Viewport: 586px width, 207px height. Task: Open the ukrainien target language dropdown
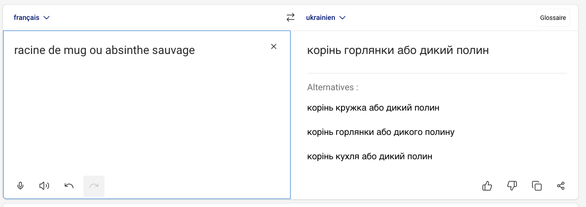tap(326, 18)
